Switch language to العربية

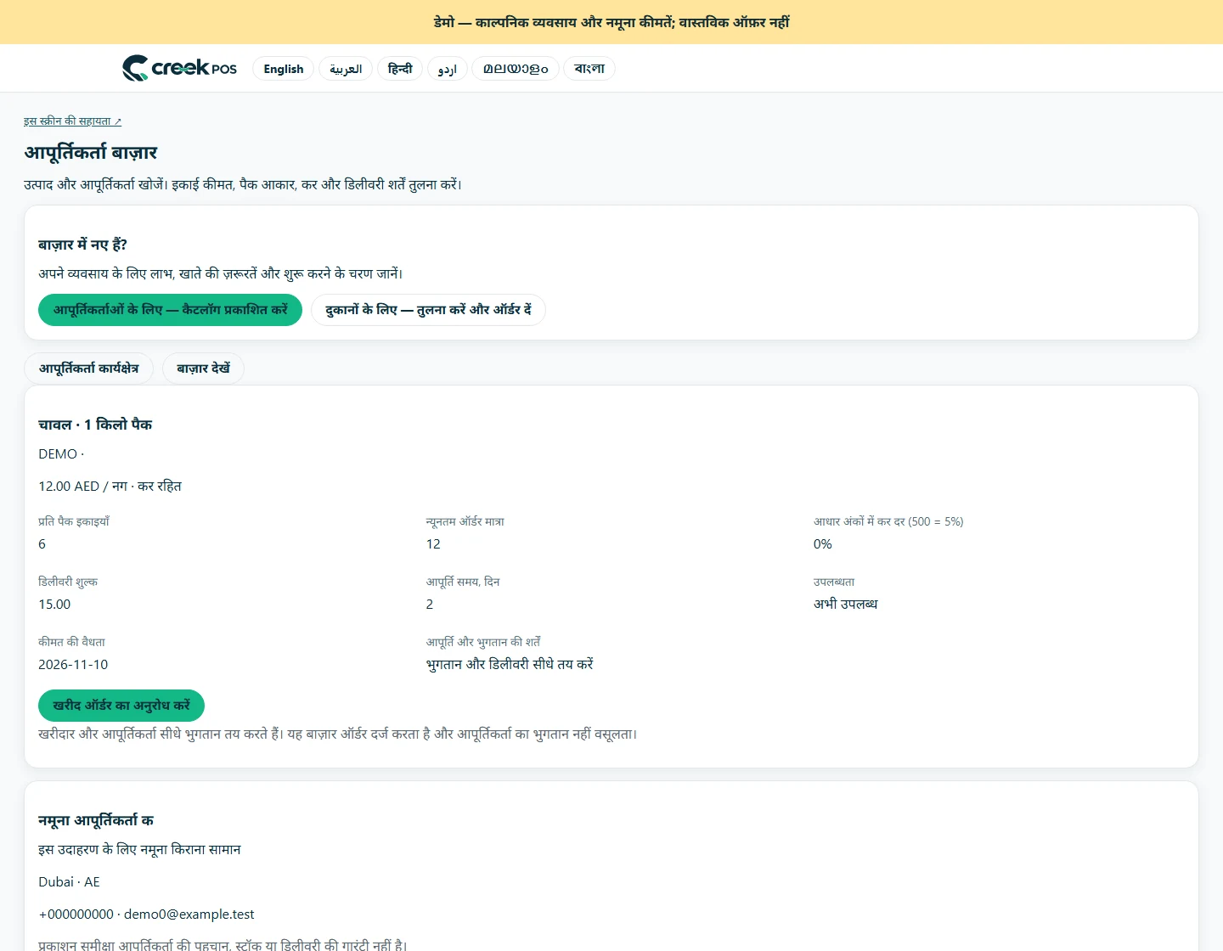346,69
